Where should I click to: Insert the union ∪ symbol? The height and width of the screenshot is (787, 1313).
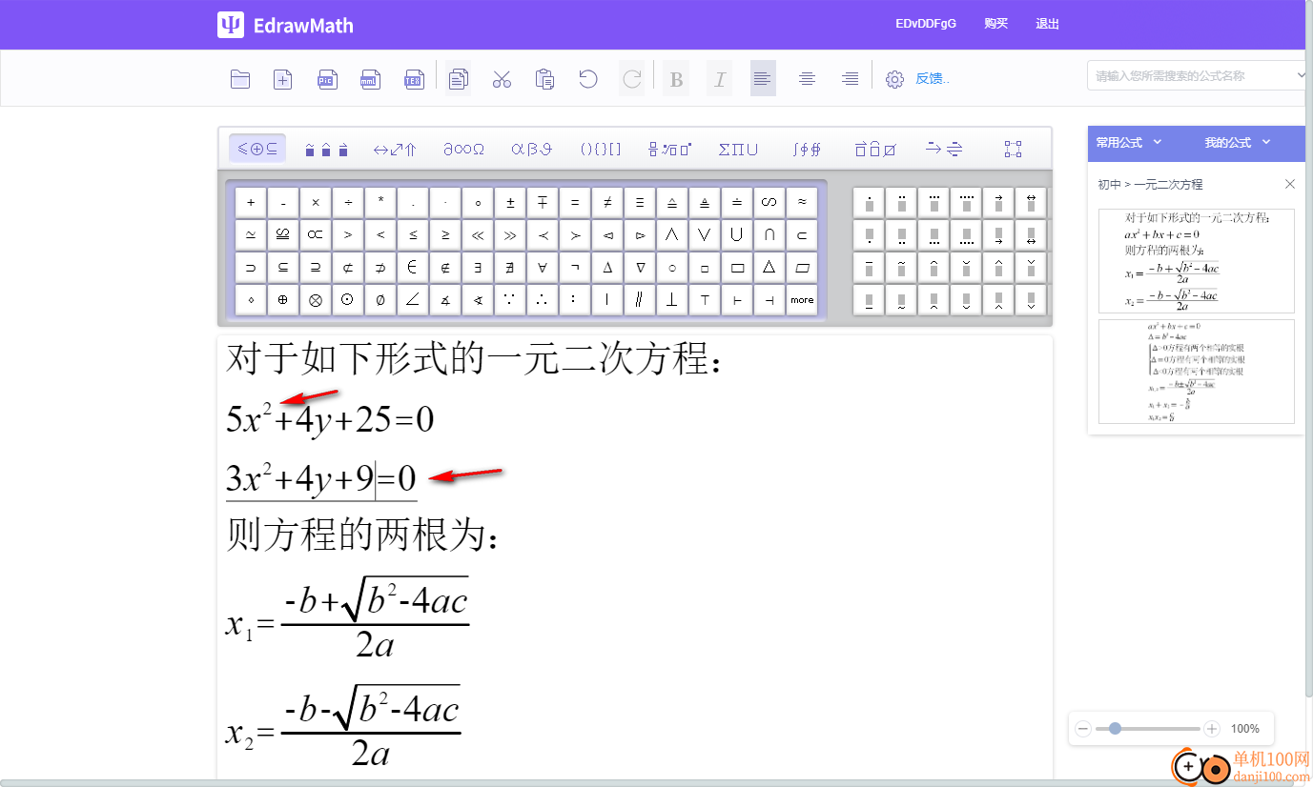pyautogui.click(x=737, y=234)
